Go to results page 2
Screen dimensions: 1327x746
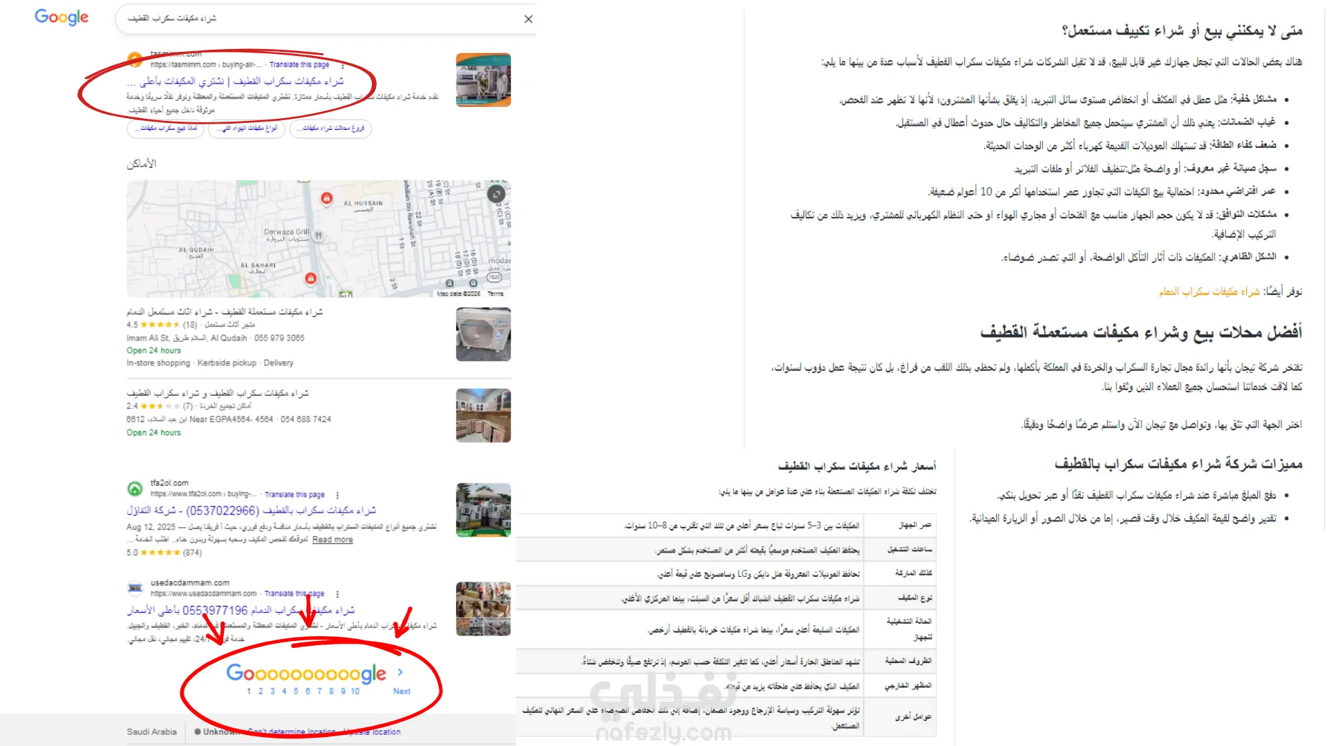click(261, 691)
